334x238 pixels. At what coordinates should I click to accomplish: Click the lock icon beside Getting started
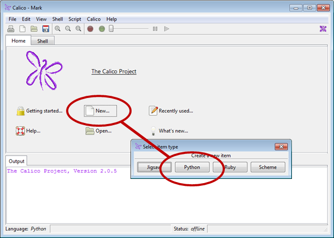(x=20, y=111)
